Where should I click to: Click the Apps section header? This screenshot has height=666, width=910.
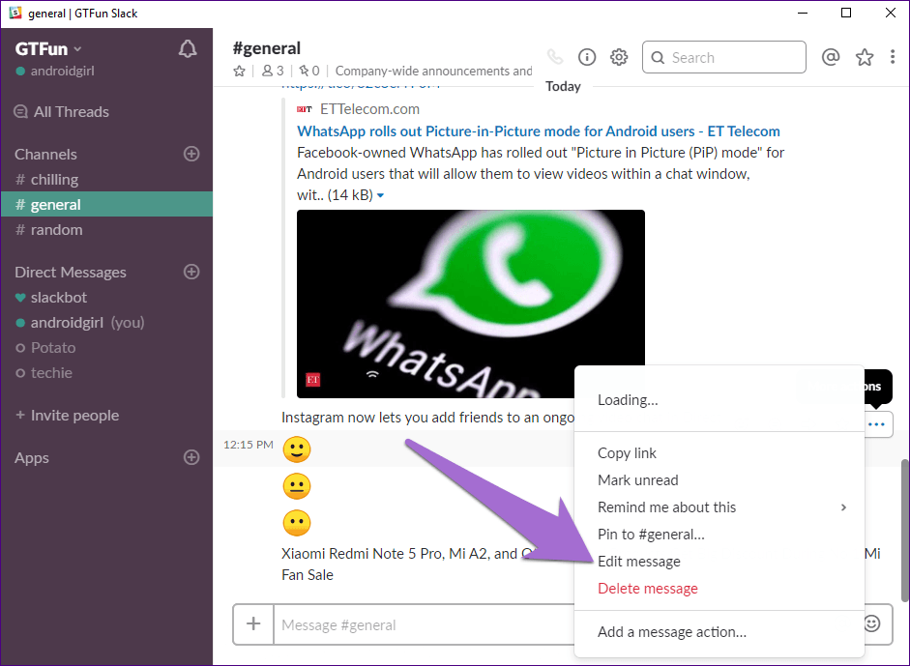point(32,458)
